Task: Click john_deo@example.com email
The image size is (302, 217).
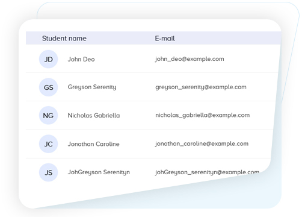Action: click(190, 59)
